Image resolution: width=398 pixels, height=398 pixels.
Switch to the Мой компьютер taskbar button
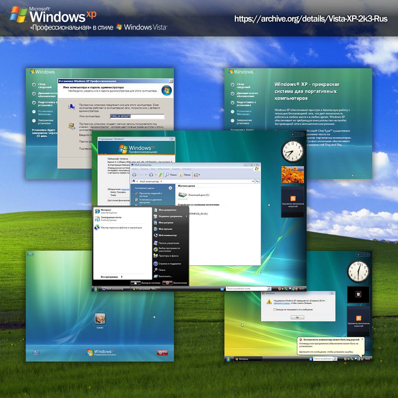point(115,289)
